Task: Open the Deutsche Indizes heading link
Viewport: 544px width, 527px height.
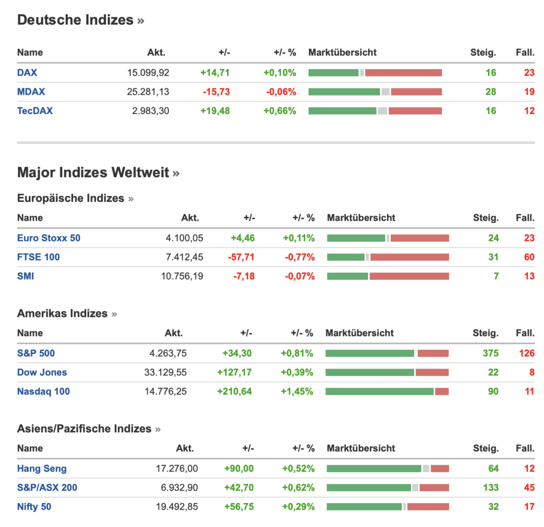Action: 80,20
